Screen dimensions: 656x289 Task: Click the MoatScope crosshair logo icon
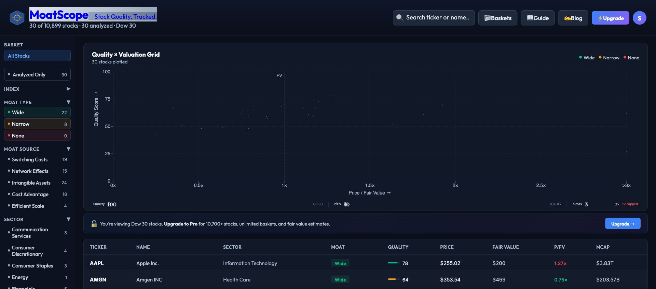click(x=17, y=18)
